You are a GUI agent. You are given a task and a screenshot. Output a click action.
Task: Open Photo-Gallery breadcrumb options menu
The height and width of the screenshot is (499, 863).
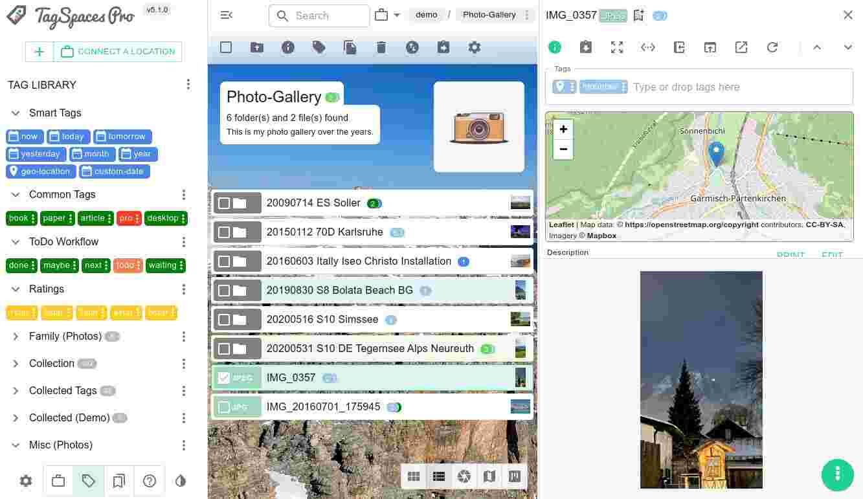point(527,15)
